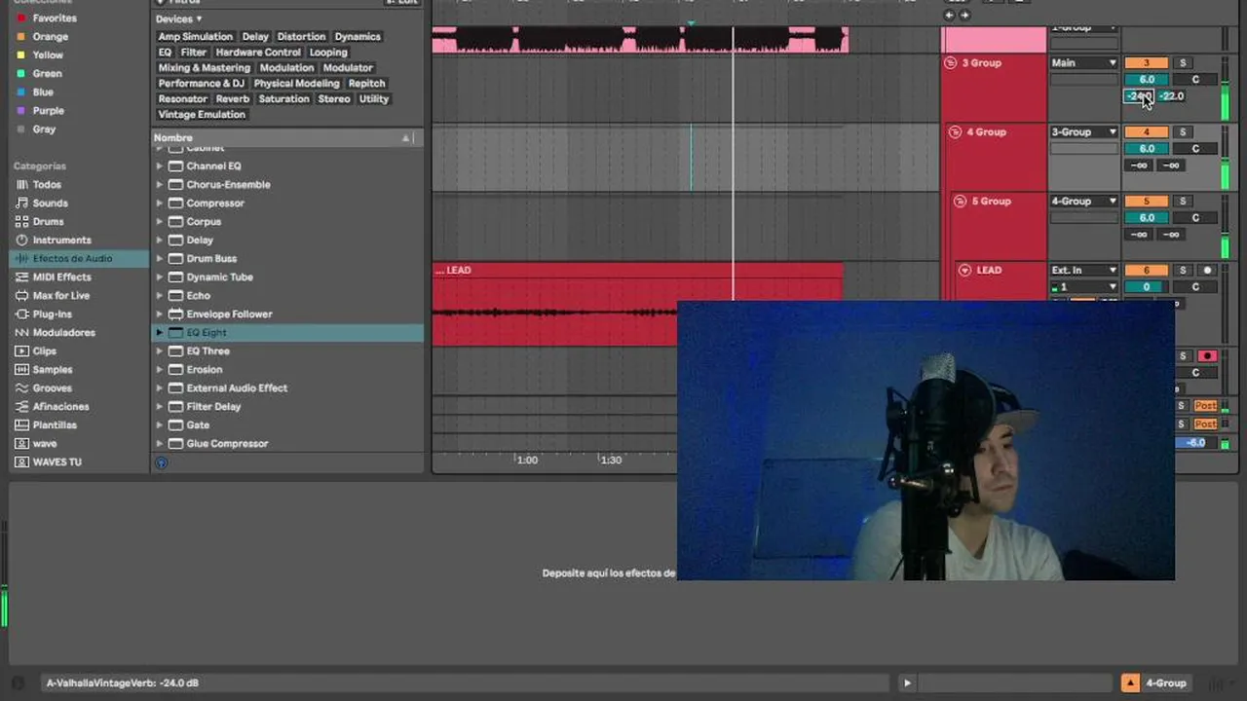Click the 1:30 timeline marker
This screenshot has height=701, width=1247.
(611, 460)
